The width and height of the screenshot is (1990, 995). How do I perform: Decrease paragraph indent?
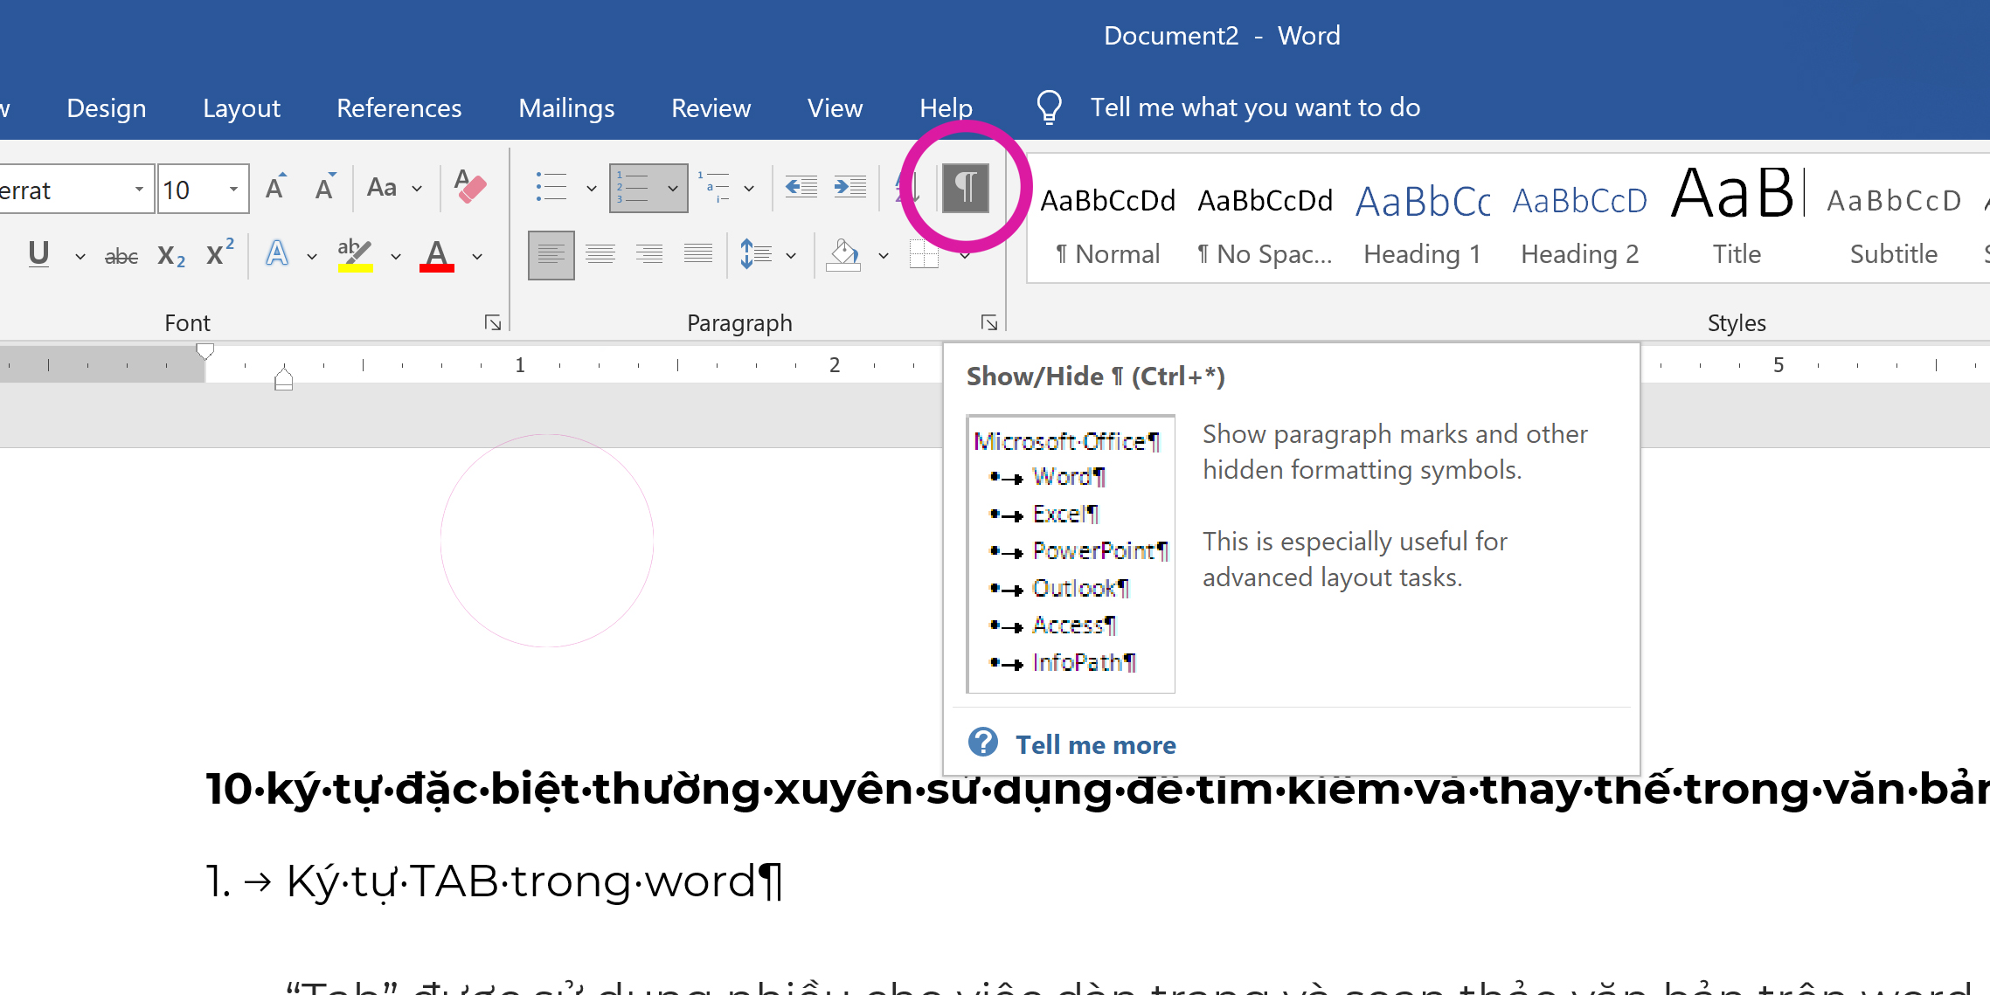[x=801, y=187]
